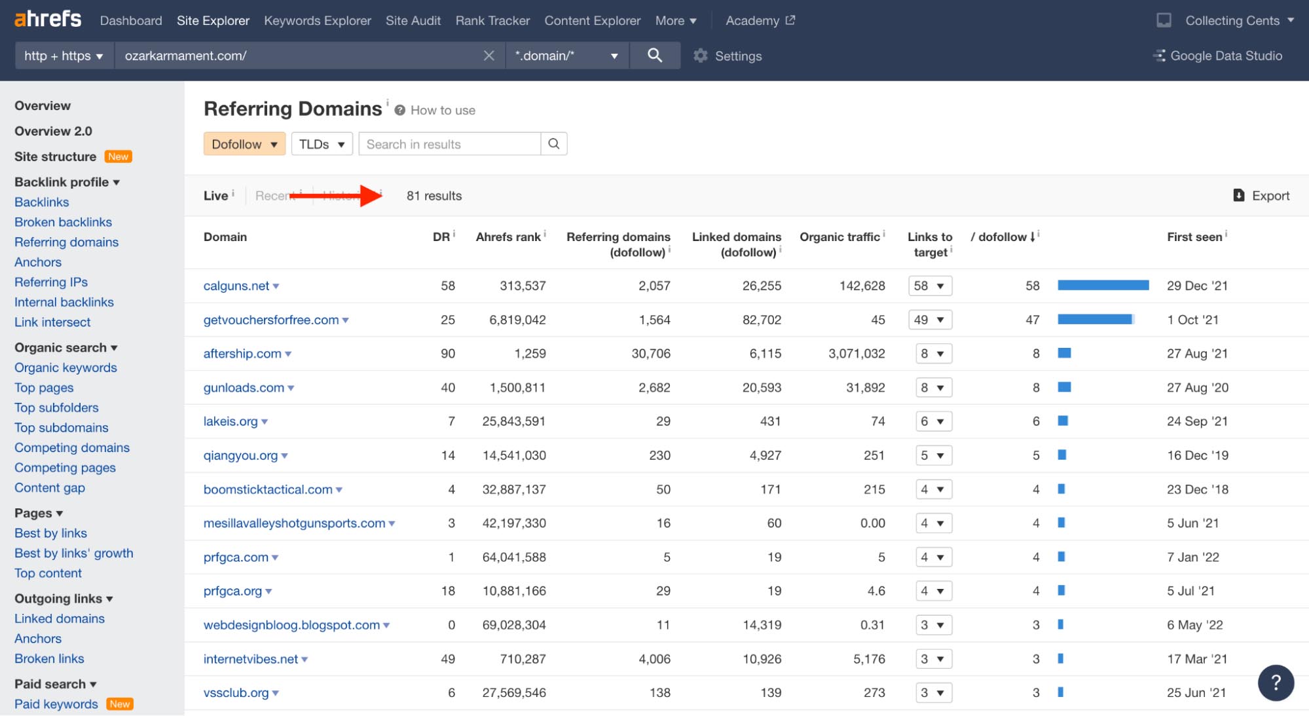
Task: Collapse the Organic search sidebar section
Action: point(66,348)
